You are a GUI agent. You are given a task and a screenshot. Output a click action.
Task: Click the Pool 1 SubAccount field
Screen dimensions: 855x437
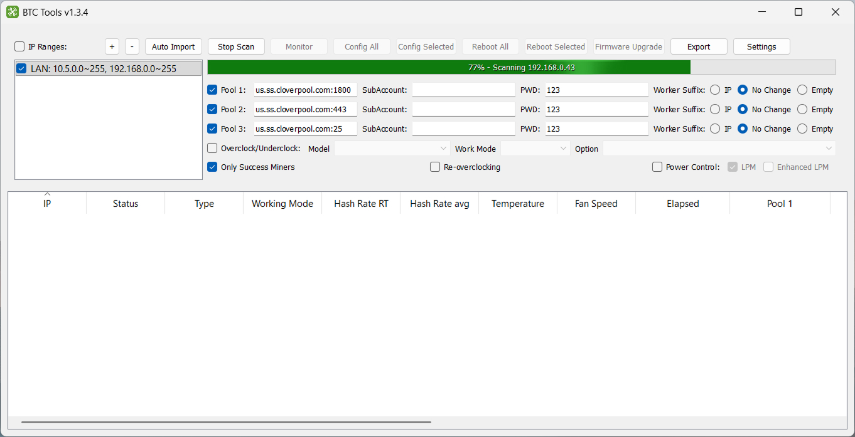click(463, 90)
